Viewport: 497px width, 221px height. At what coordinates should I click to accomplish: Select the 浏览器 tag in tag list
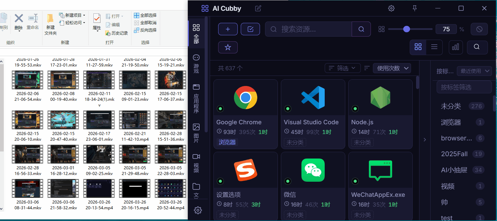tap(463, 122)
